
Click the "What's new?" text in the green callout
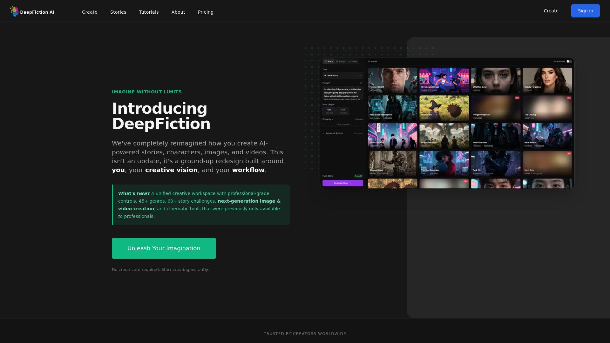pos(134,193)
